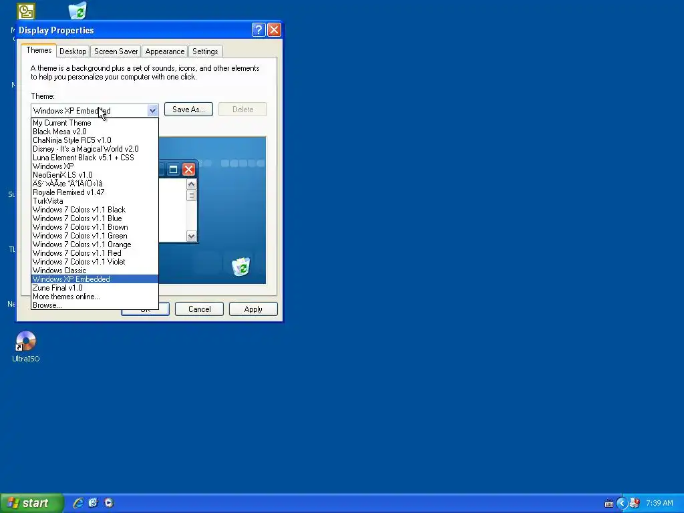This screenshot has height=513, width=684.
Task: Open Windows Media Player from quick launch
Action: [x=109, y=502]
